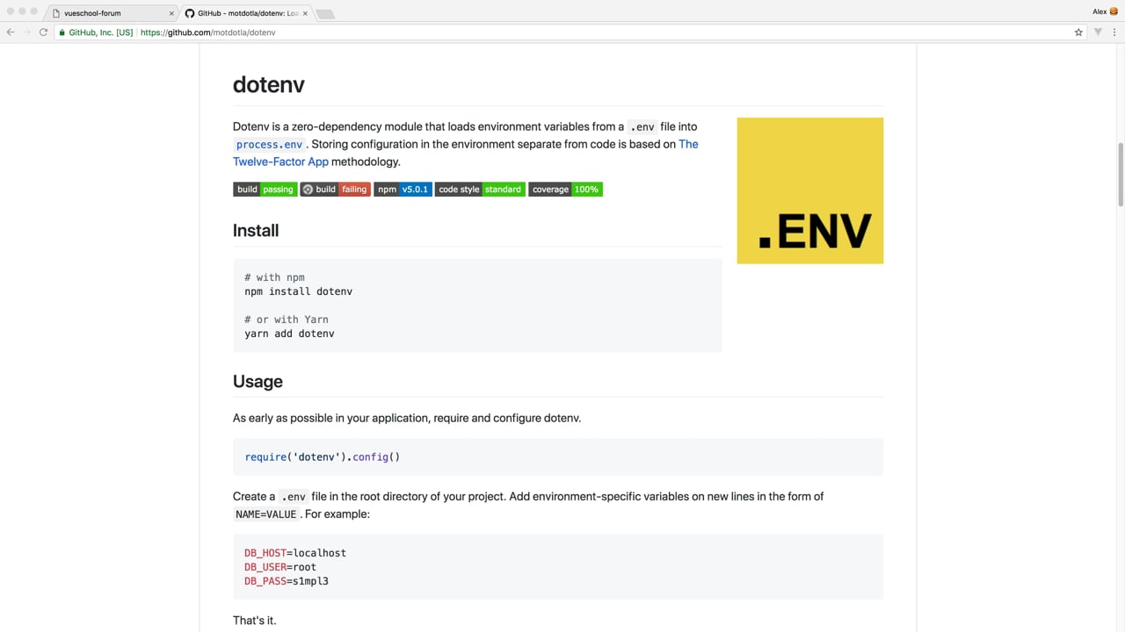
Task: Click the Alex profile button
Action: tap(1106, 11)
